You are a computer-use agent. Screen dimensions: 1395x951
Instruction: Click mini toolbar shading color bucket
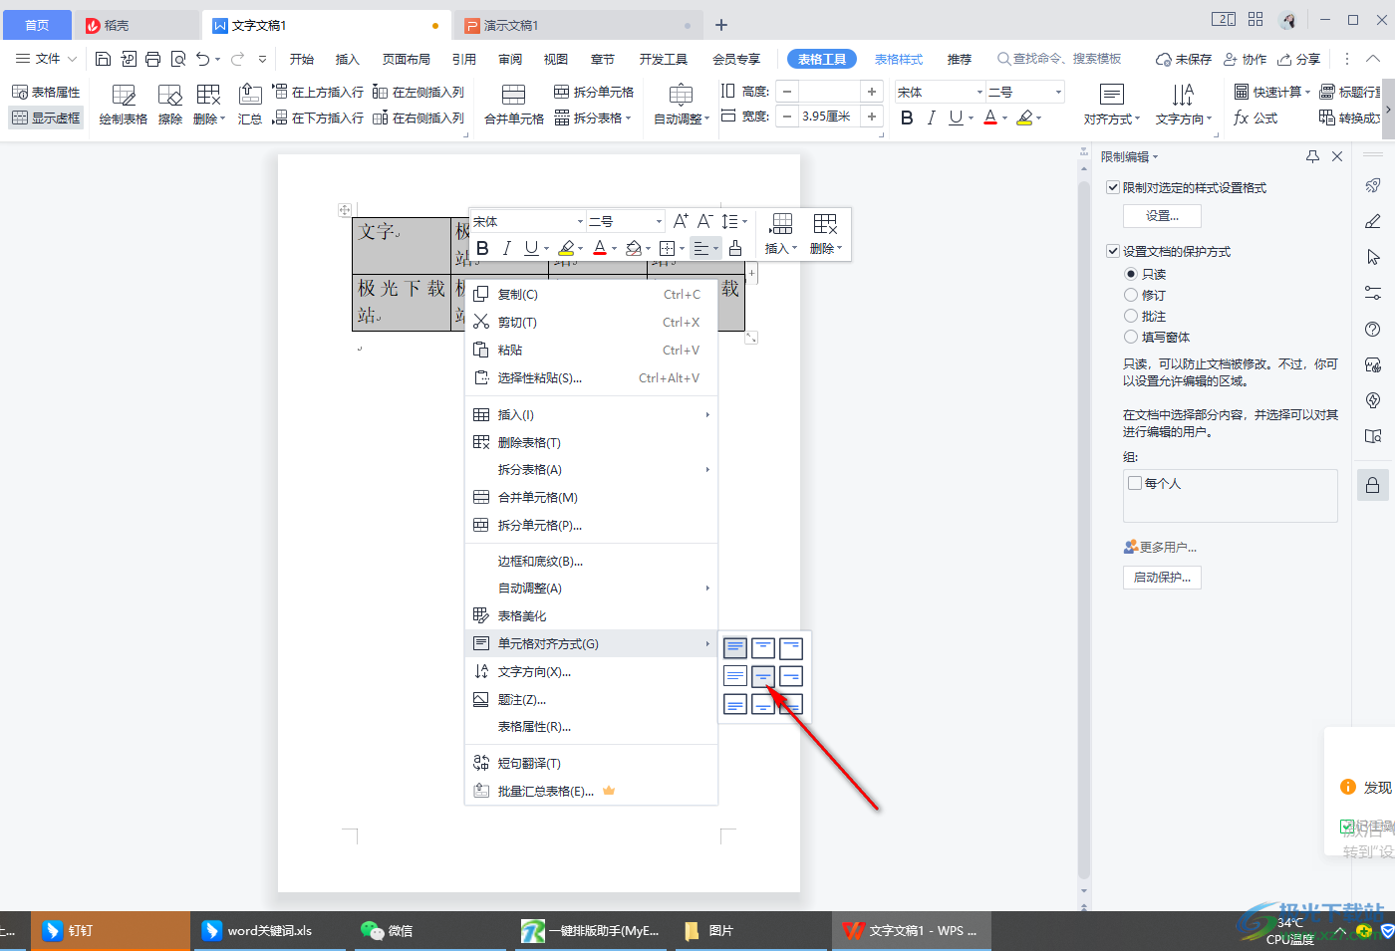coord(633,248)
